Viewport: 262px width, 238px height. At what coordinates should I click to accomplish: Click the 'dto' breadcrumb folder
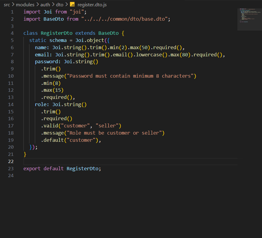60,5
